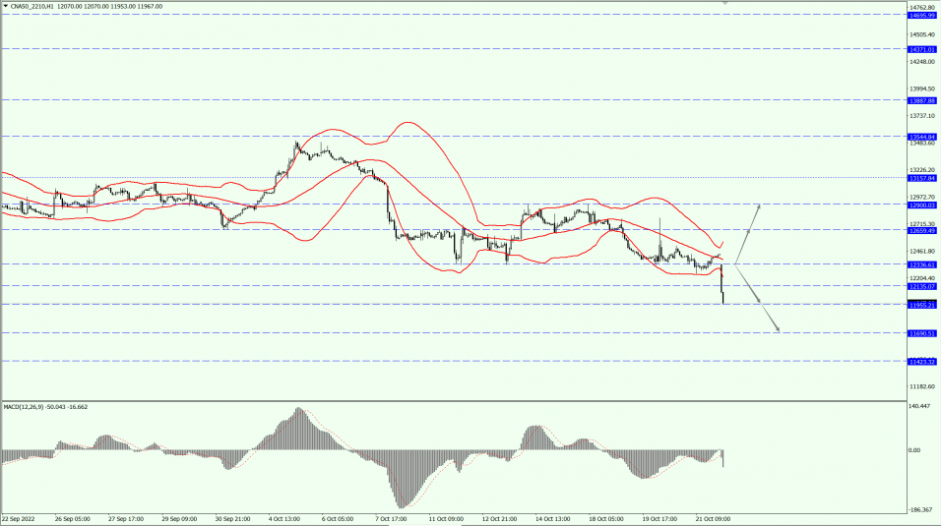Click the 11423.32 price level label

tap(922, 362)
